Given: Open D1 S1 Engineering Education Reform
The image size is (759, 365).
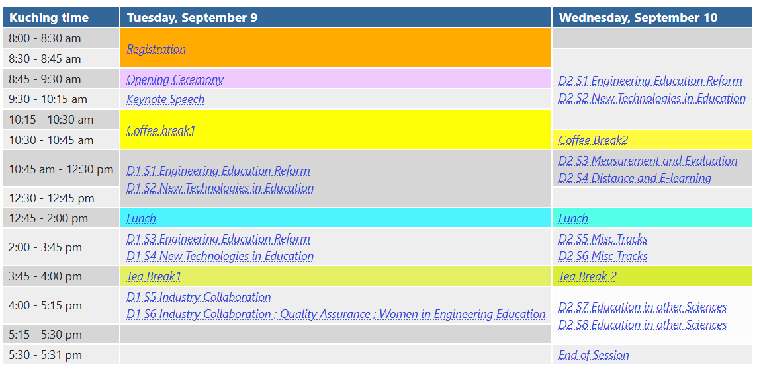Looking at the screenshot, I should (x=218, y=171).
